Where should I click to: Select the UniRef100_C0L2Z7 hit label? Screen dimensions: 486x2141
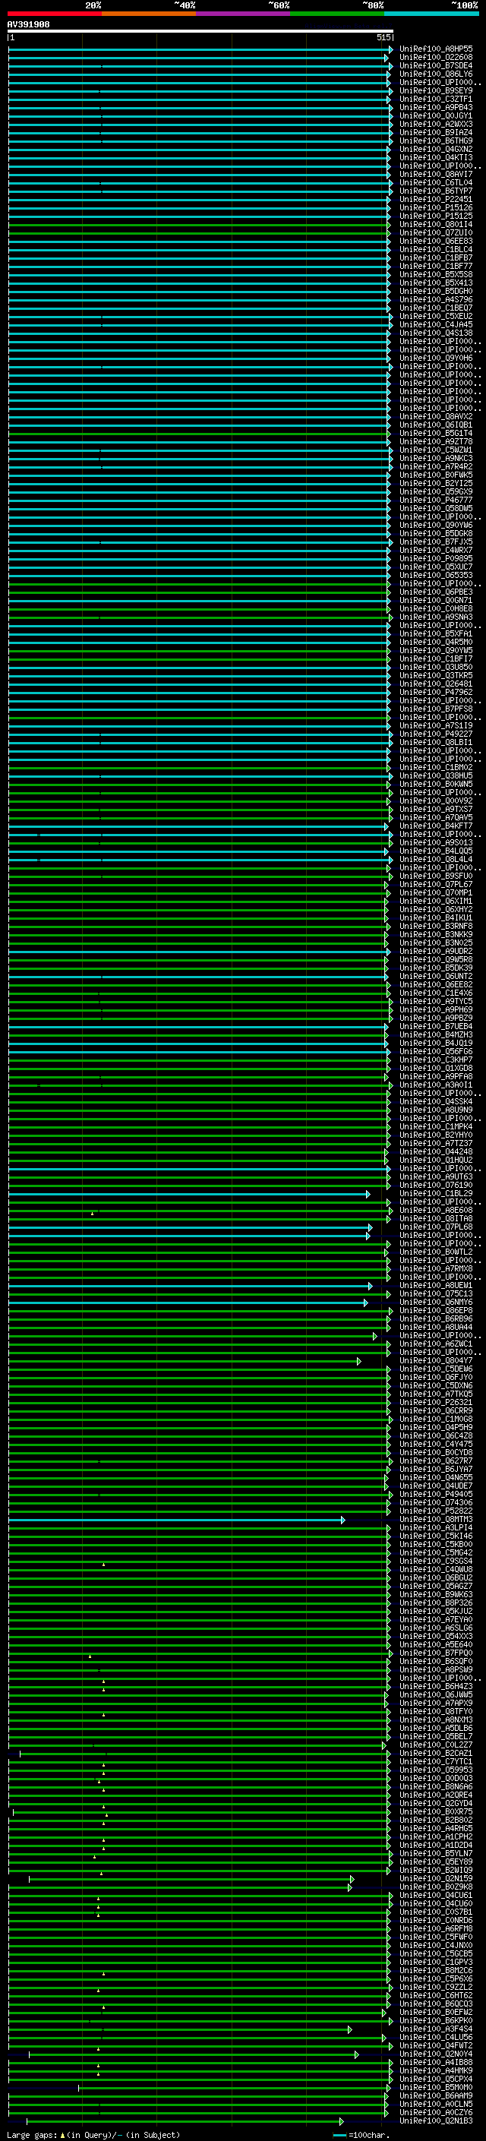click(x=436, y=1745)
